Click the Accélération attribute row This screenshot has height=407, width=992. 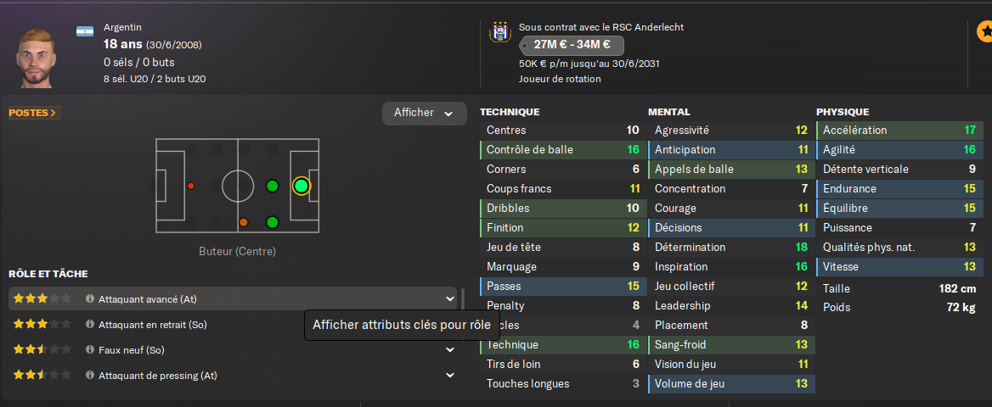coord(899,131)
